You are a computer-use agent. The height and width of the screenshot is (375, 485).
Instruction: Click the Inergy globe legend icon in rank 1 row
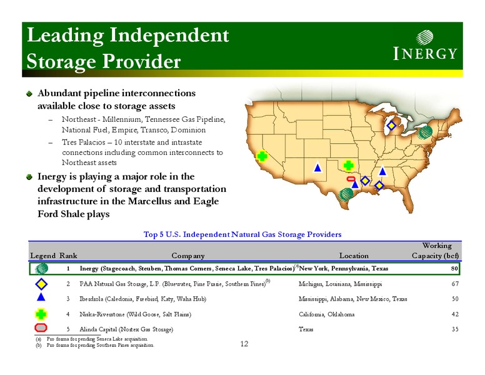click(41, 268)
